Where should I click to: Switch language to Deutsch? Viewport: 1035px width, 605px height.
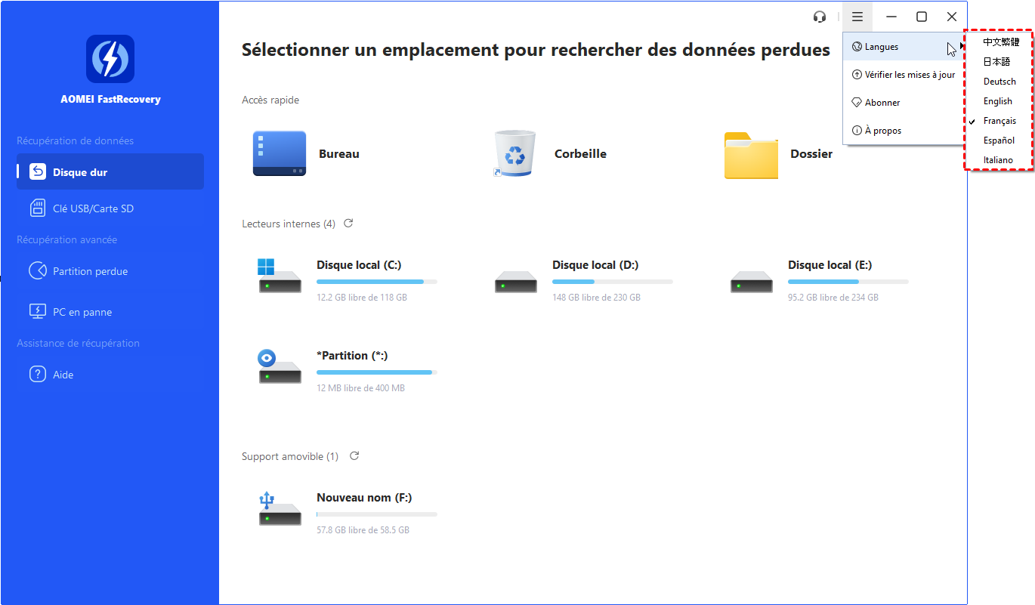(999, 82)
